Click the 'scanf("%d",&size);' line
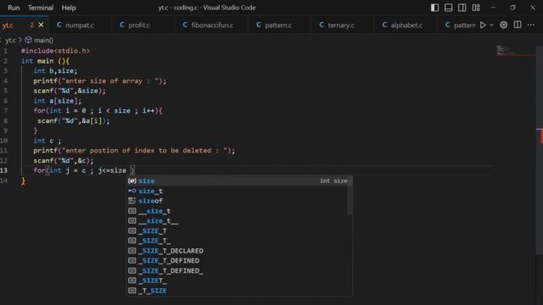The image size is (543, 305). coord(70,91)
